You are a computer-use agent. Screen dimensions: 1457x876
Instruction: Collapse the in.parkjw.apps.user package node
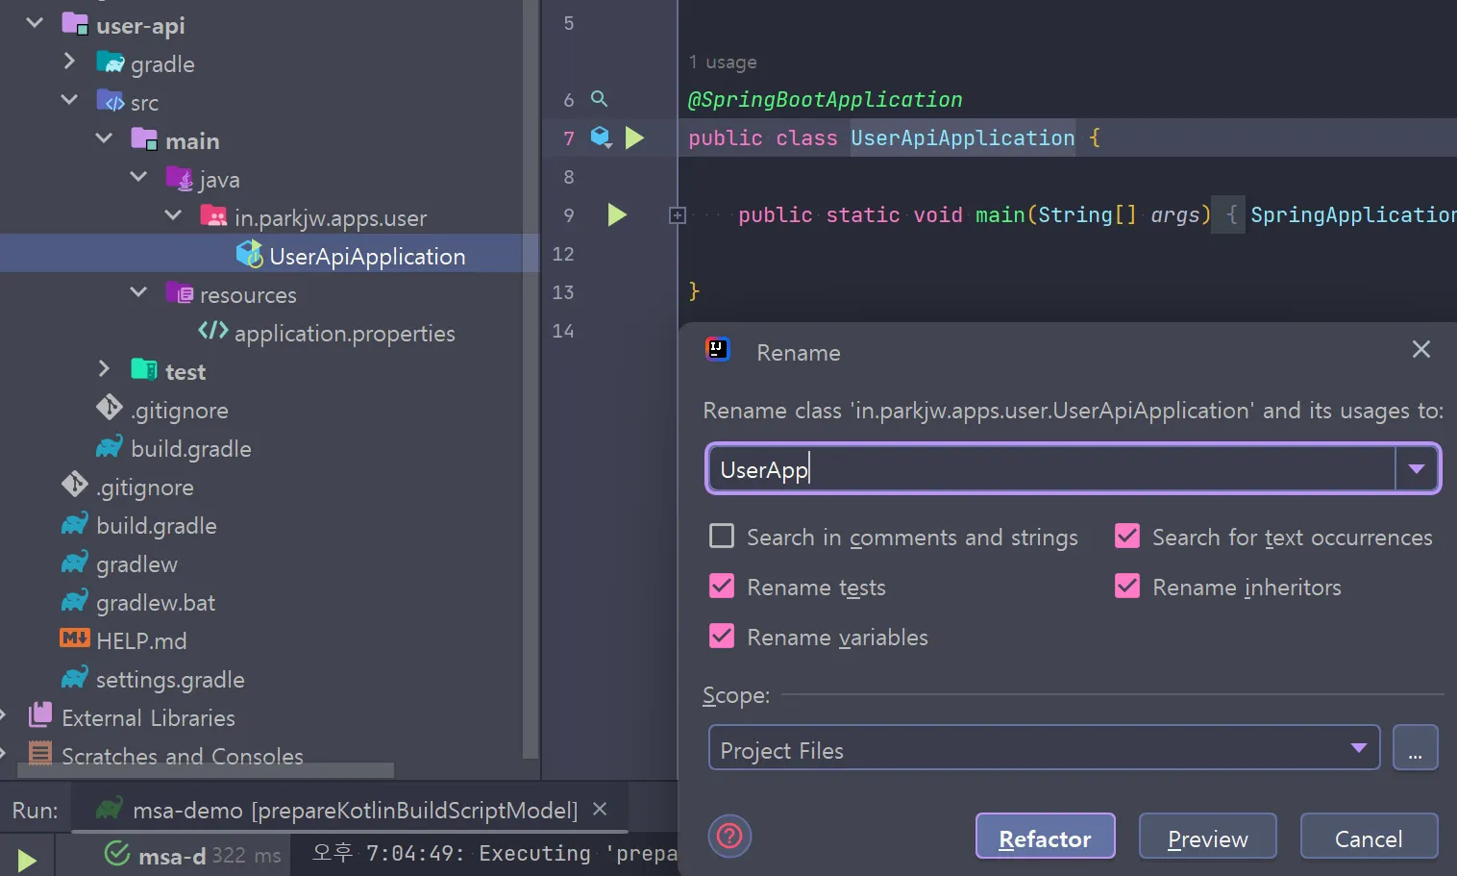pyautogui.click(x=173, y=214)
